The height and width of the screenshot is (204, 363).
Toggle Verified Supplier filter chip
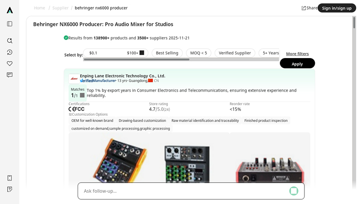point(235,53)
